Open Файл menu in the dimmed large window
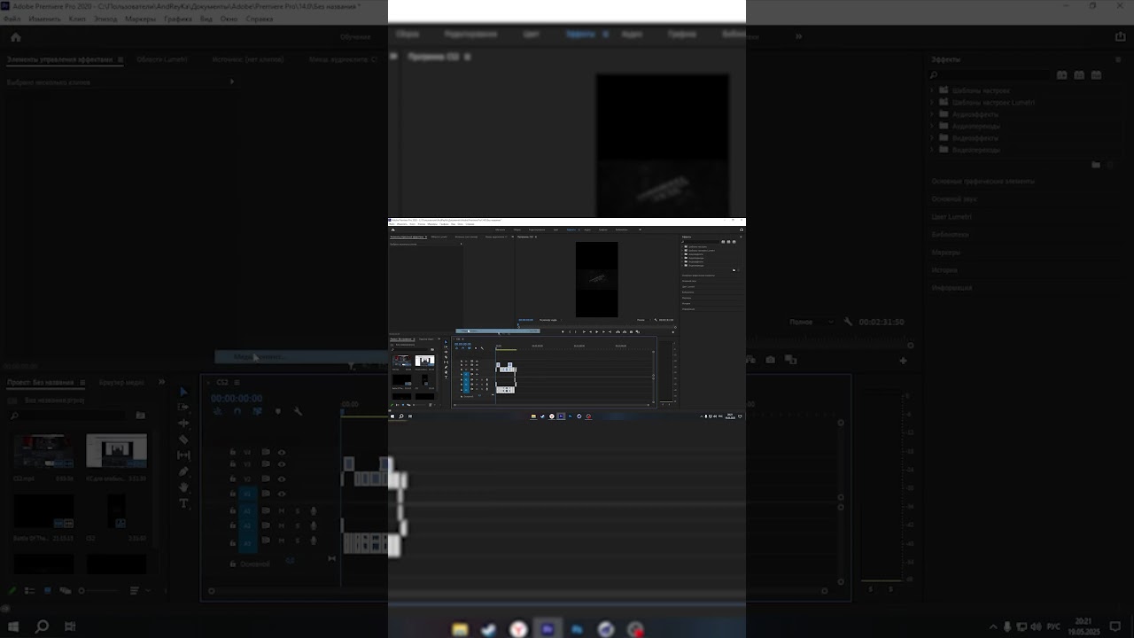 tap(12, 19)
